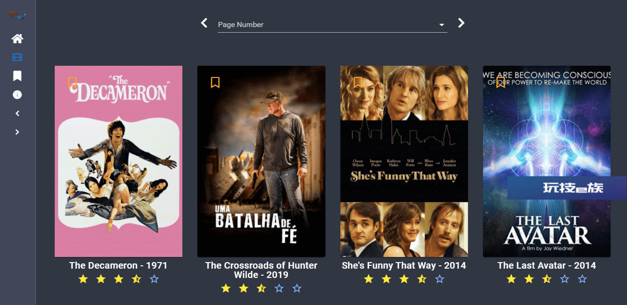Toggle bookmark on The Decameron poster
The height and width of the screenshot is (305, 627).
click(72, 83)
